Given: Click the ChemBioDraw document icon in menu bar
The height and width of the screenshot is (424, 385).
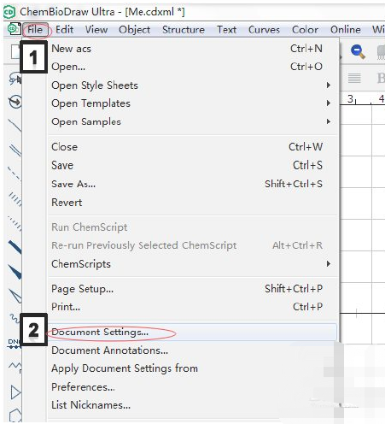Looking at the screenshot, I should [x=14, y=29].
